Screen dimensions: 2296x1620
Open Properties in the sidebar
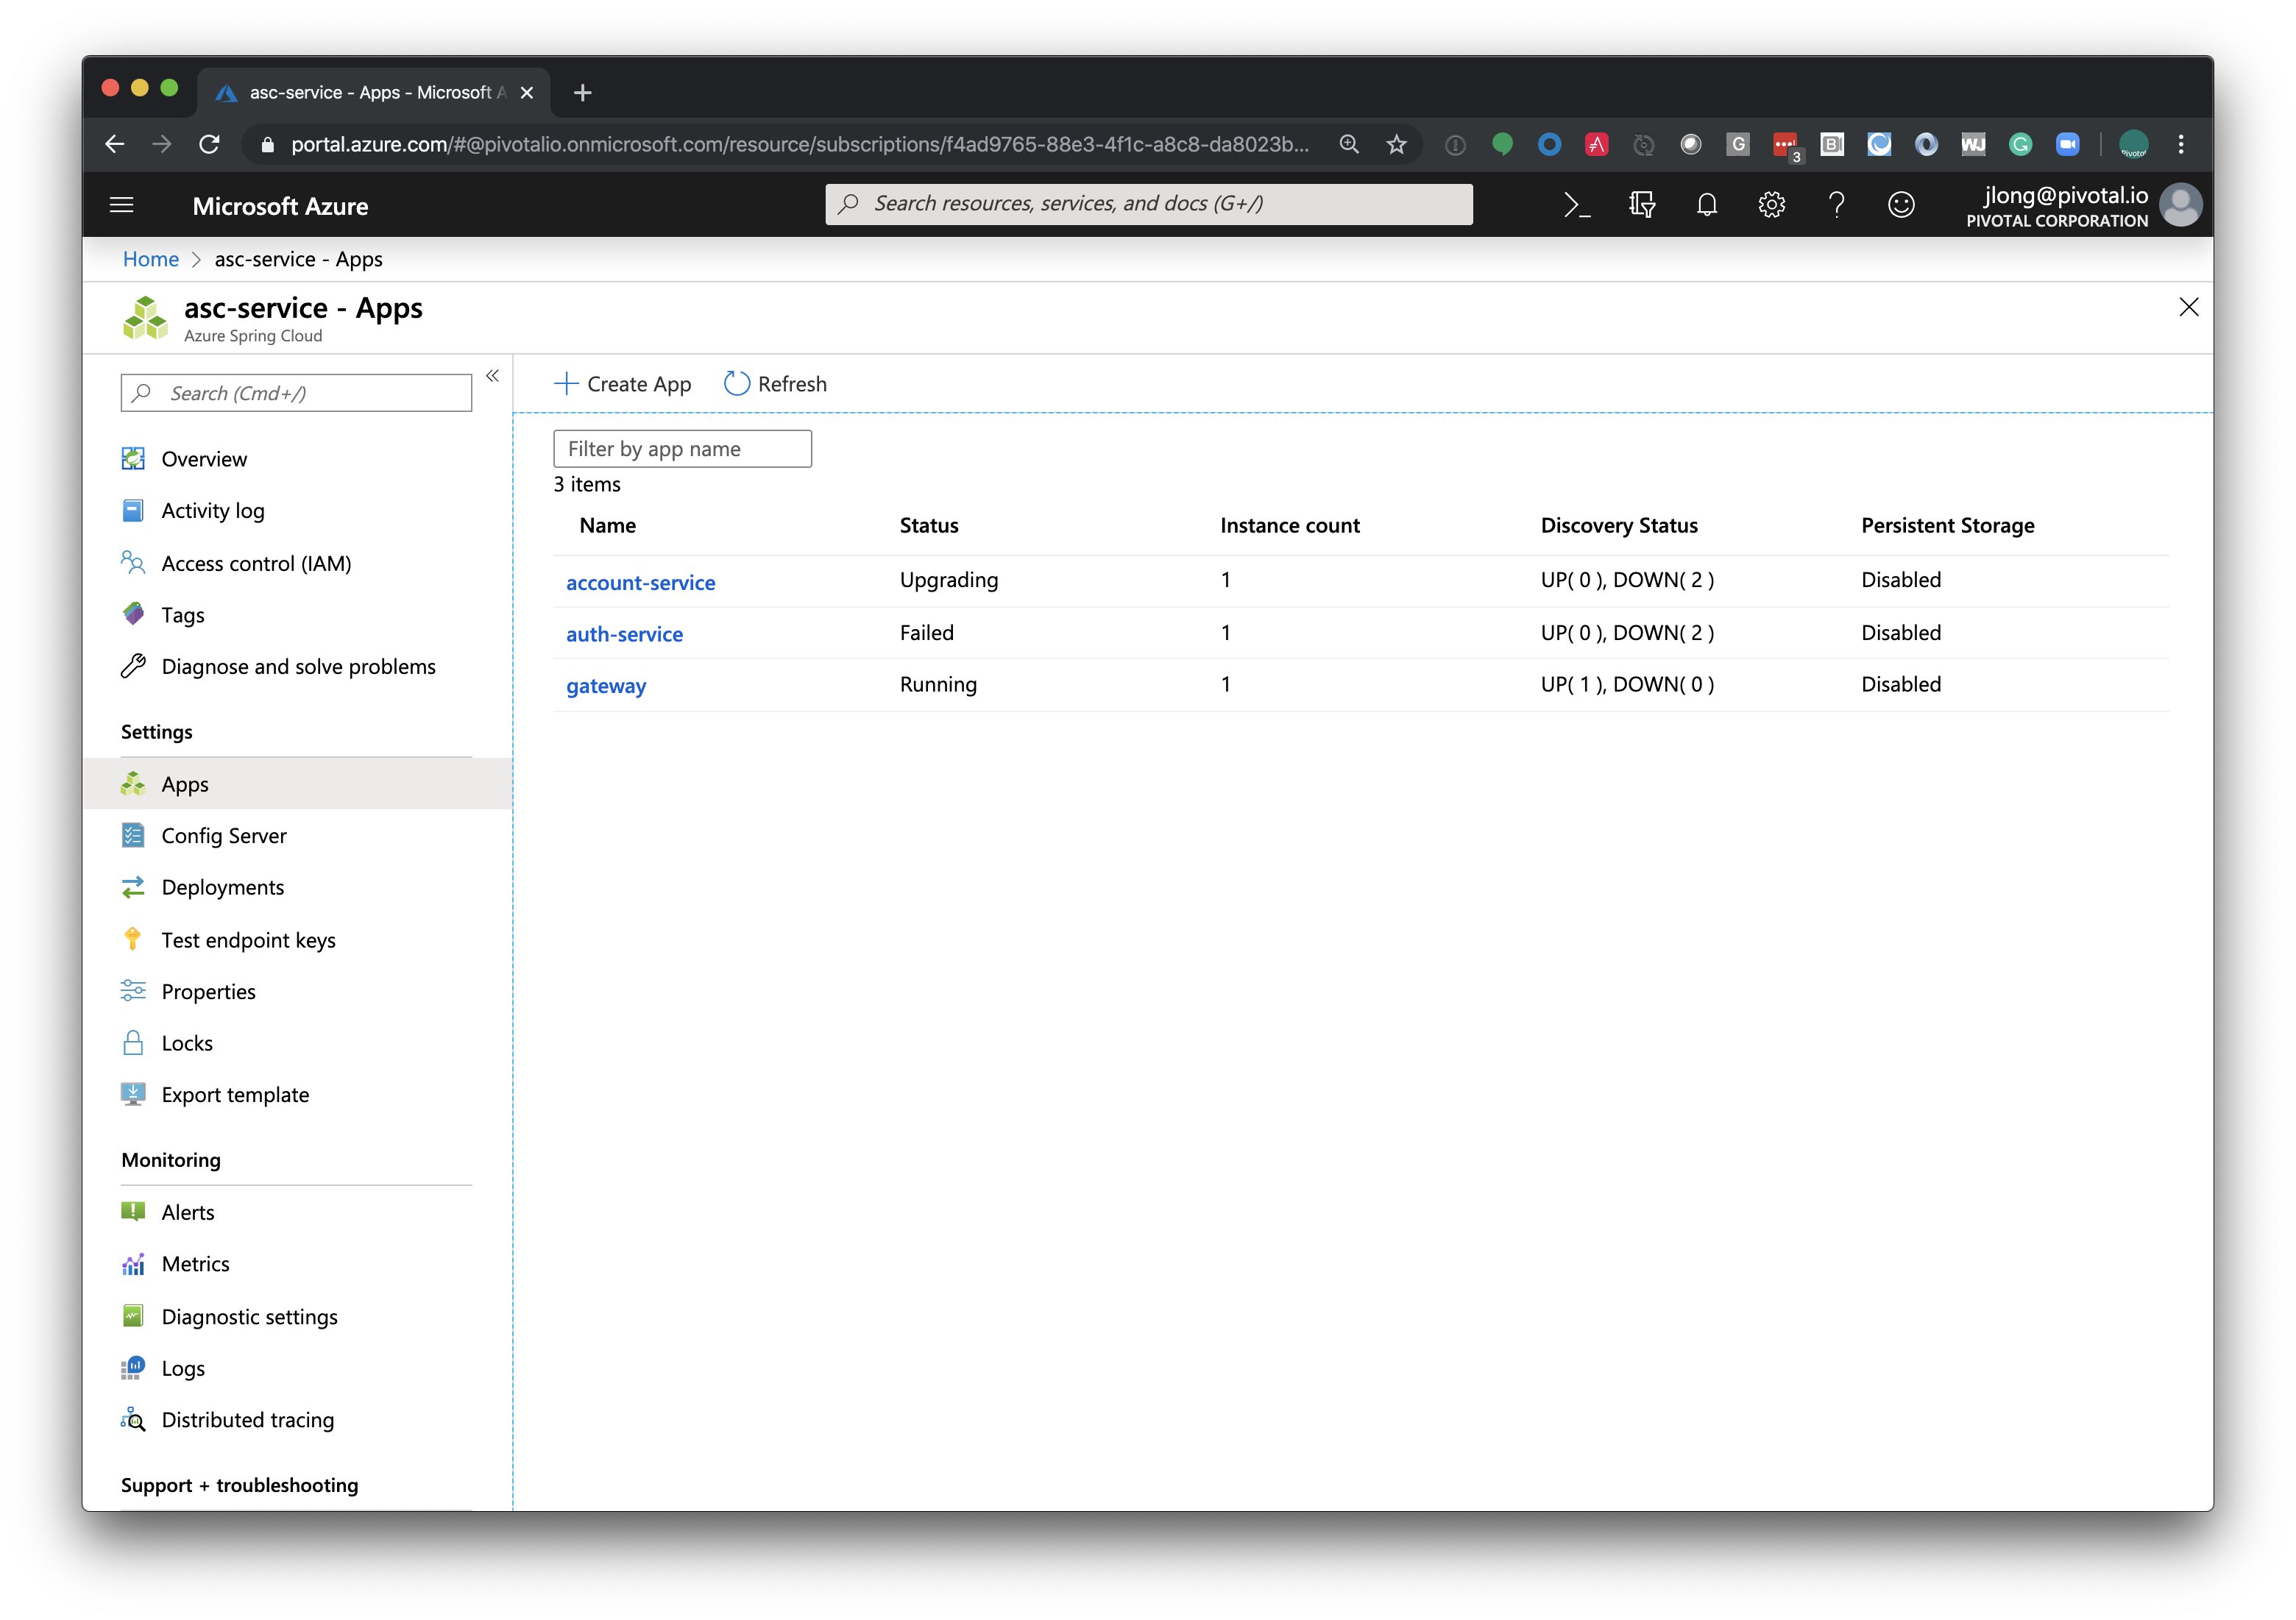208,992
